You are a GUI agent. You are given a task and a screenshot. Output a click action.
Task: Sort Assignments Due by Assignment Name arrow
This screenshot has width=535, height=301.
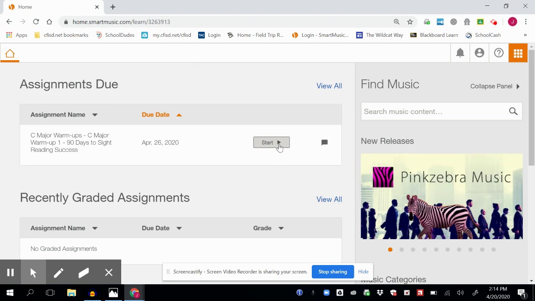click(x=95, y=115)
